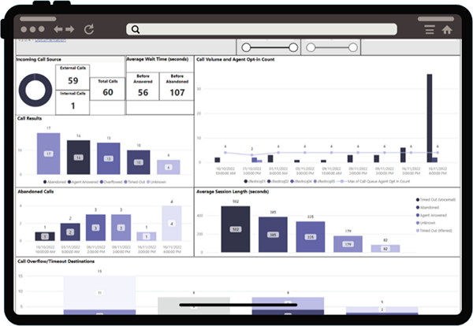This screenshot has width=473, height=326.
Task: Click the Call Volume and Agent Opt-In Count title
Action: [235, 59]
